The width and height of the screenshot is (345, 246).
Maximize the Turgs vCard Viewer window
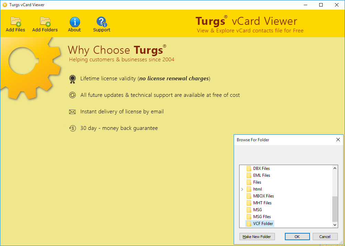coord(321,5)
